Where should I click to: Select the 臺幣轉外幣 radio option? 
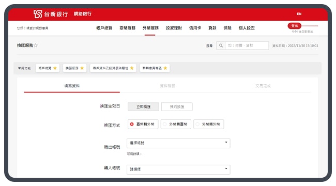point(143,125)
